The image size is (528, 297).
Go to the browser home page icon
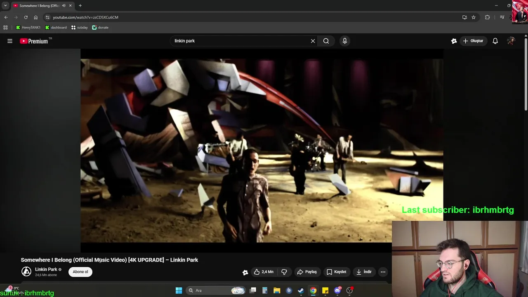pyautogui.click(x=35, y=17)
